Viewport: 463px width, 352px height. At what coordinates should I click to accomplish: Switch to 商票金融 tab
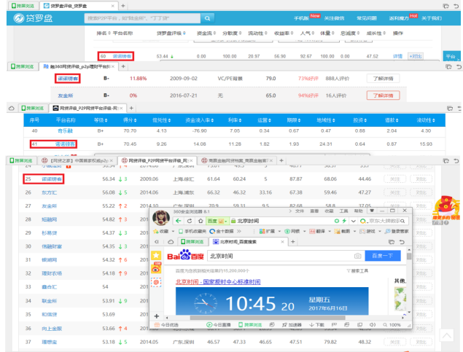pos(238,161)
